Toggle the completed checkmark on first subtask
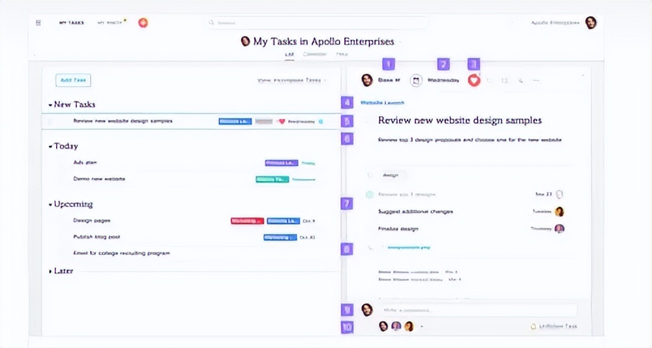 pos(369,194)
